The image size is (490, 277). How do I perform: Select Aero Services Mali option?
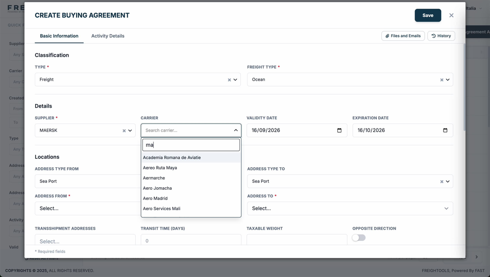tap(191, 209)
